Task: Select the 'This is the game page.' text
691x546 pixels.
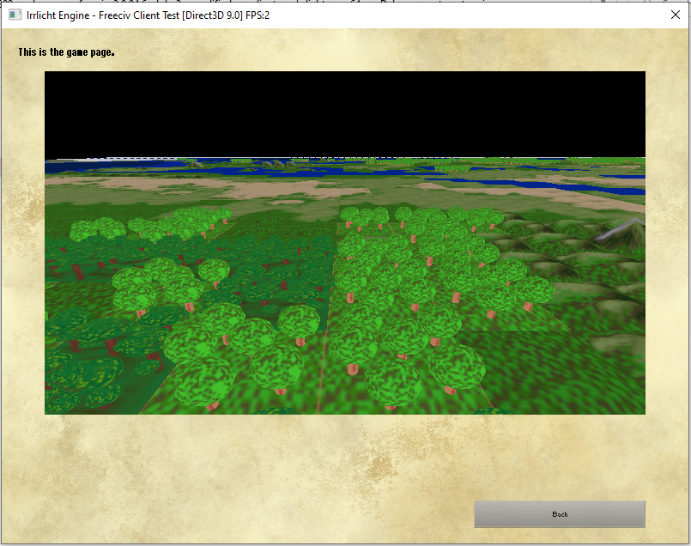Action: tap(66, 52)
